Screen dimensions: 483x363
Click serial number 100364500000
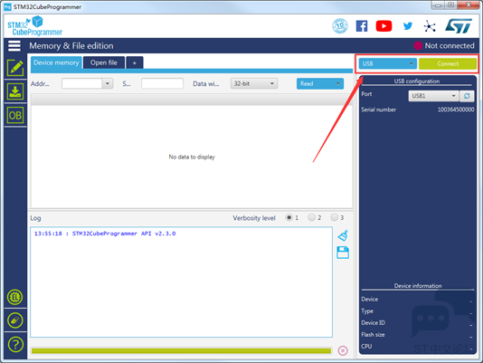click(456, 110)
